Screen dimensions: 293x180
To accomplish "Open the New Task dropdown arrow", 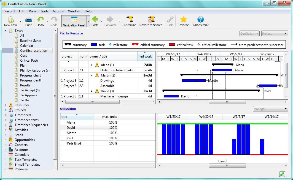I will [20, 21].
